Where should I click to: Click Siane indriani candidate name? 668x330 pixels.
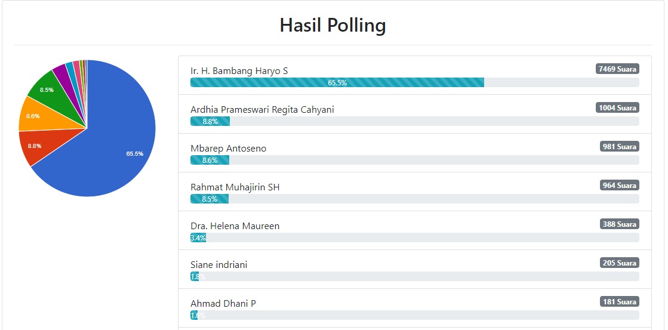pos(218,265)
